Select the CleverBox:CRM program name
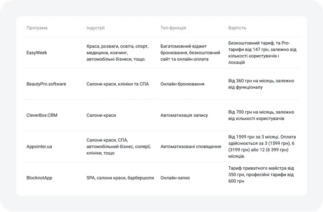The width and height of the screenshot is (323, 212). (42, 115)
